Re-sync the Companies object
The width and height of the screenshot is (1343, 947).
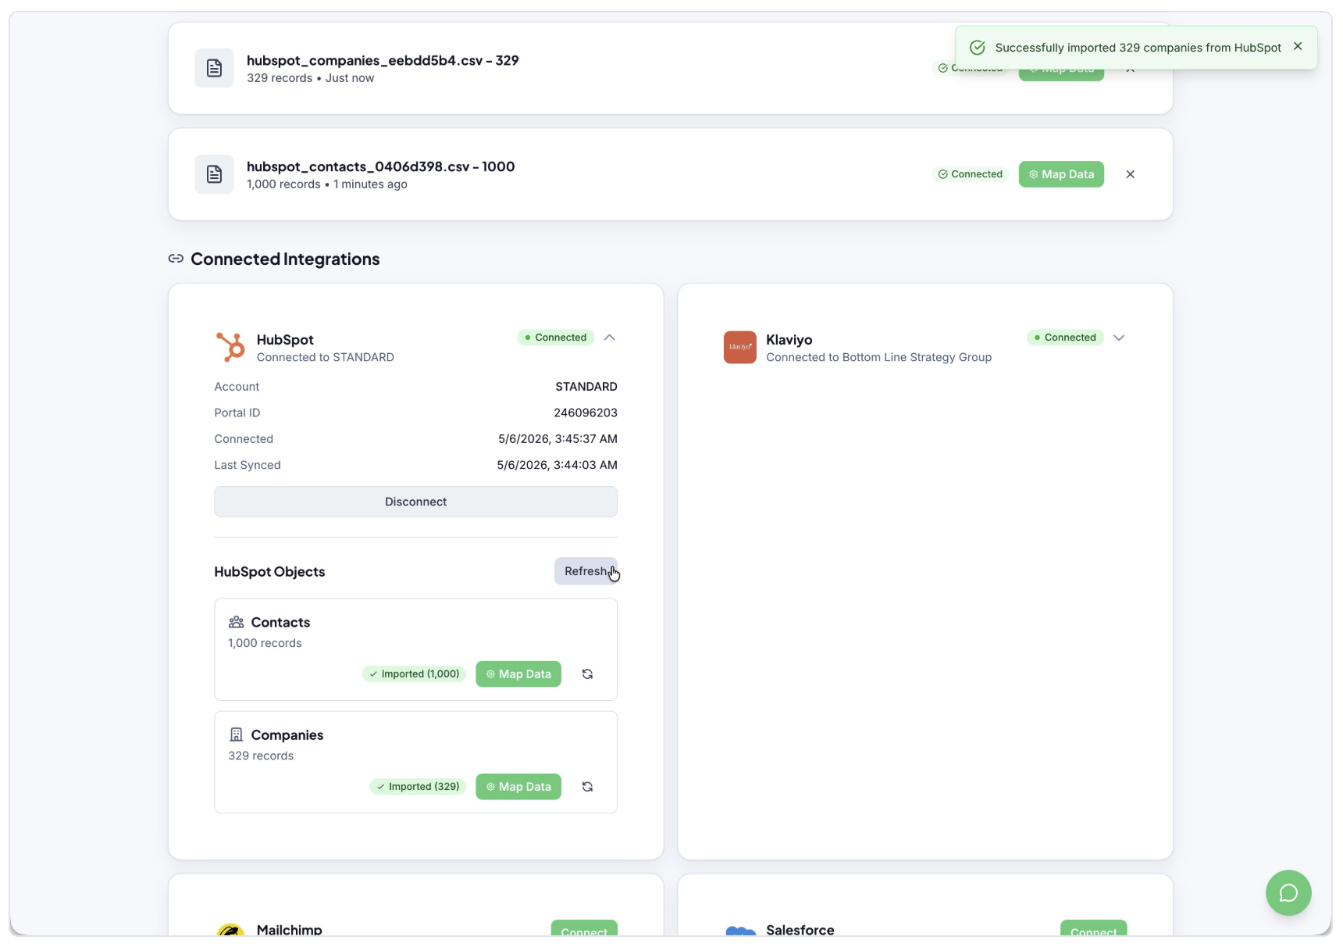pos(587,786)
